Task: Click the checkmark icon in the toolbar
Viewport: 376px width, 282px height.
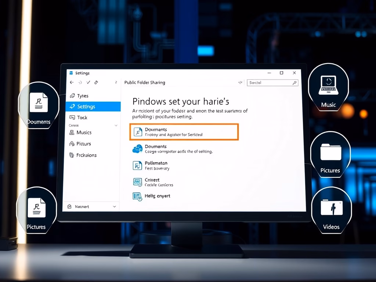Action: pos(87,83)
